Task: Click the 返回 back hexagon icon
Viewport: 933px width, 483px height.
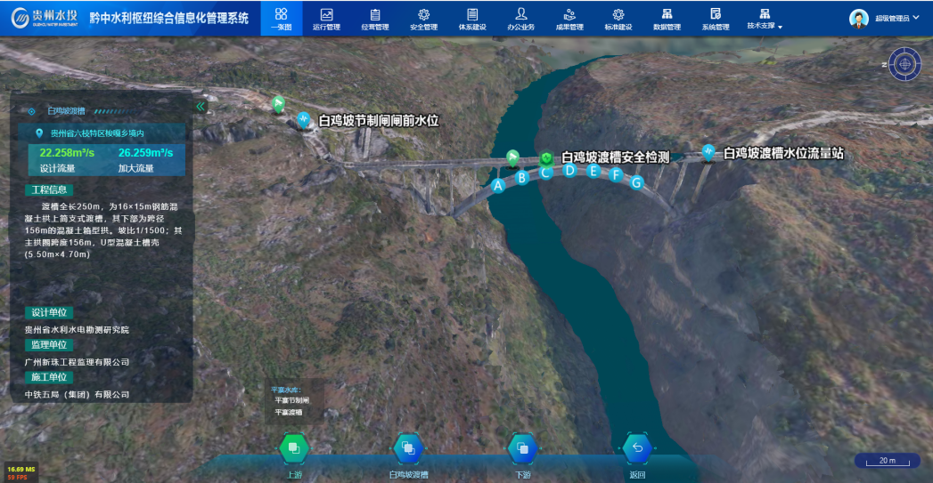Action: [637, 448]
